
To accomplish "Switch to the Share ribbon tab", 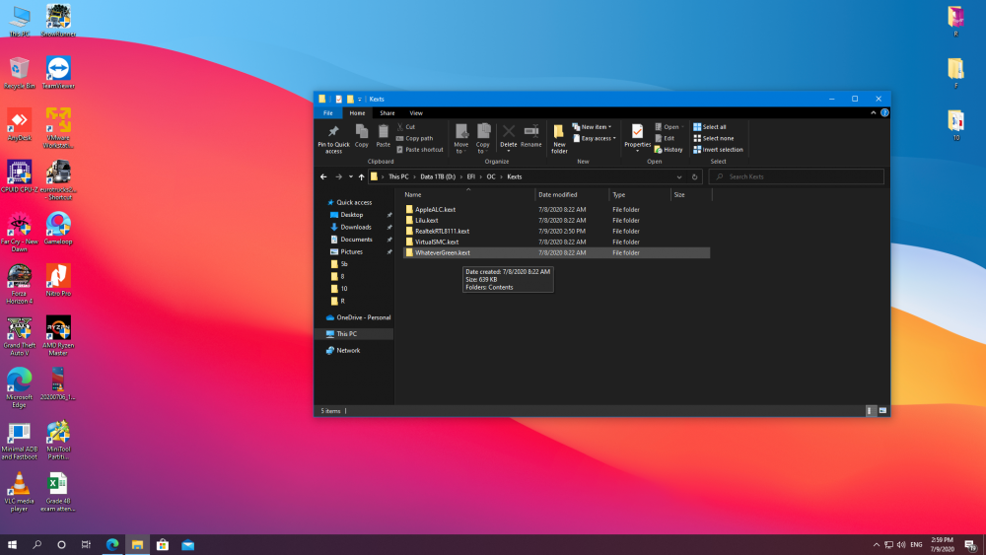I will [387, 113].
